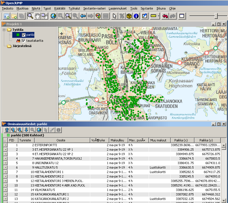The height and width of the screenshot is (203, 228).
Task: Select the VILHONKATU 5 address cell
Action: [x=62, y=190]
